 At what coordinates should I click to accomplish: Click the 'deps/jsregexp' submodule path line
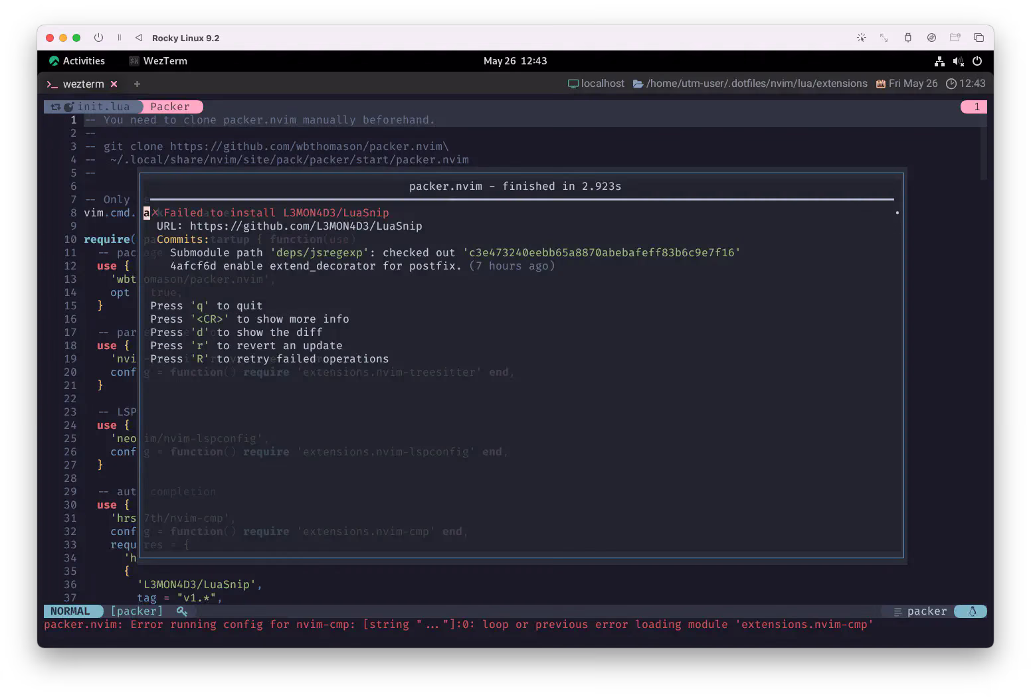coord(455,253)
